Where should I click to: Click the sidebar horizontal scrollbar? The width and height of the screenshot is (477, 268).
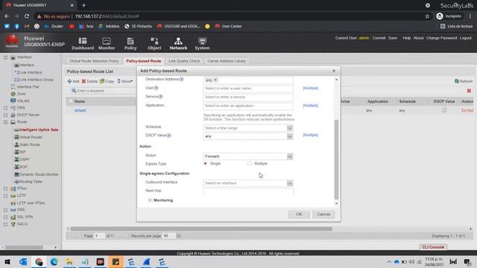click(x=24, y=247)
